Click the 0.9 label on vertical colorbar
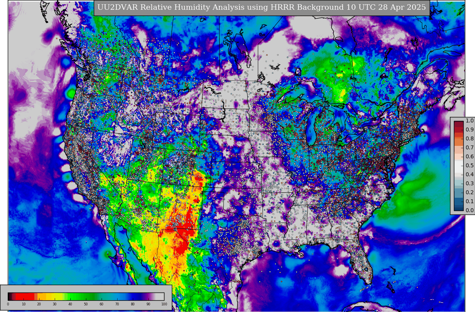Image resolution: width=475 pixels, height=312 pixels. click(x=470, y=130)
